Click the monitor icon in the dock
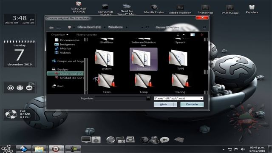Image resolution: width=272 pixels, height=153 pixels. click(x=86, y=140)
